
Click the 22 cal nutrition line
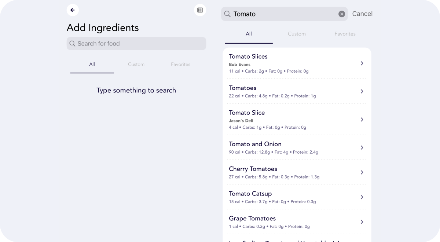272,96
